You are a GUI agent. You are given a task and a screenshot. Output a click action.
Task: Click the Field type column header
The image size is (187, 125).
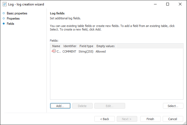point(86,46)
